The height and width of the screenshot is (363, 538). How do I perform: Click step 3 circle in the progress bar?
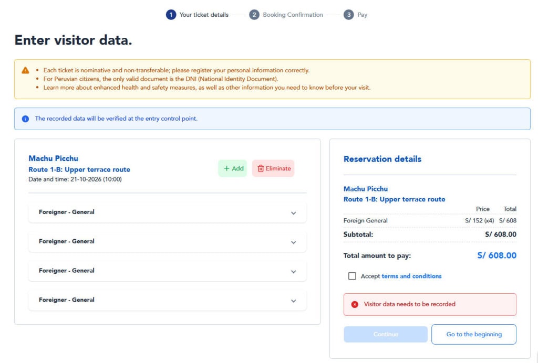coord(349,15)
